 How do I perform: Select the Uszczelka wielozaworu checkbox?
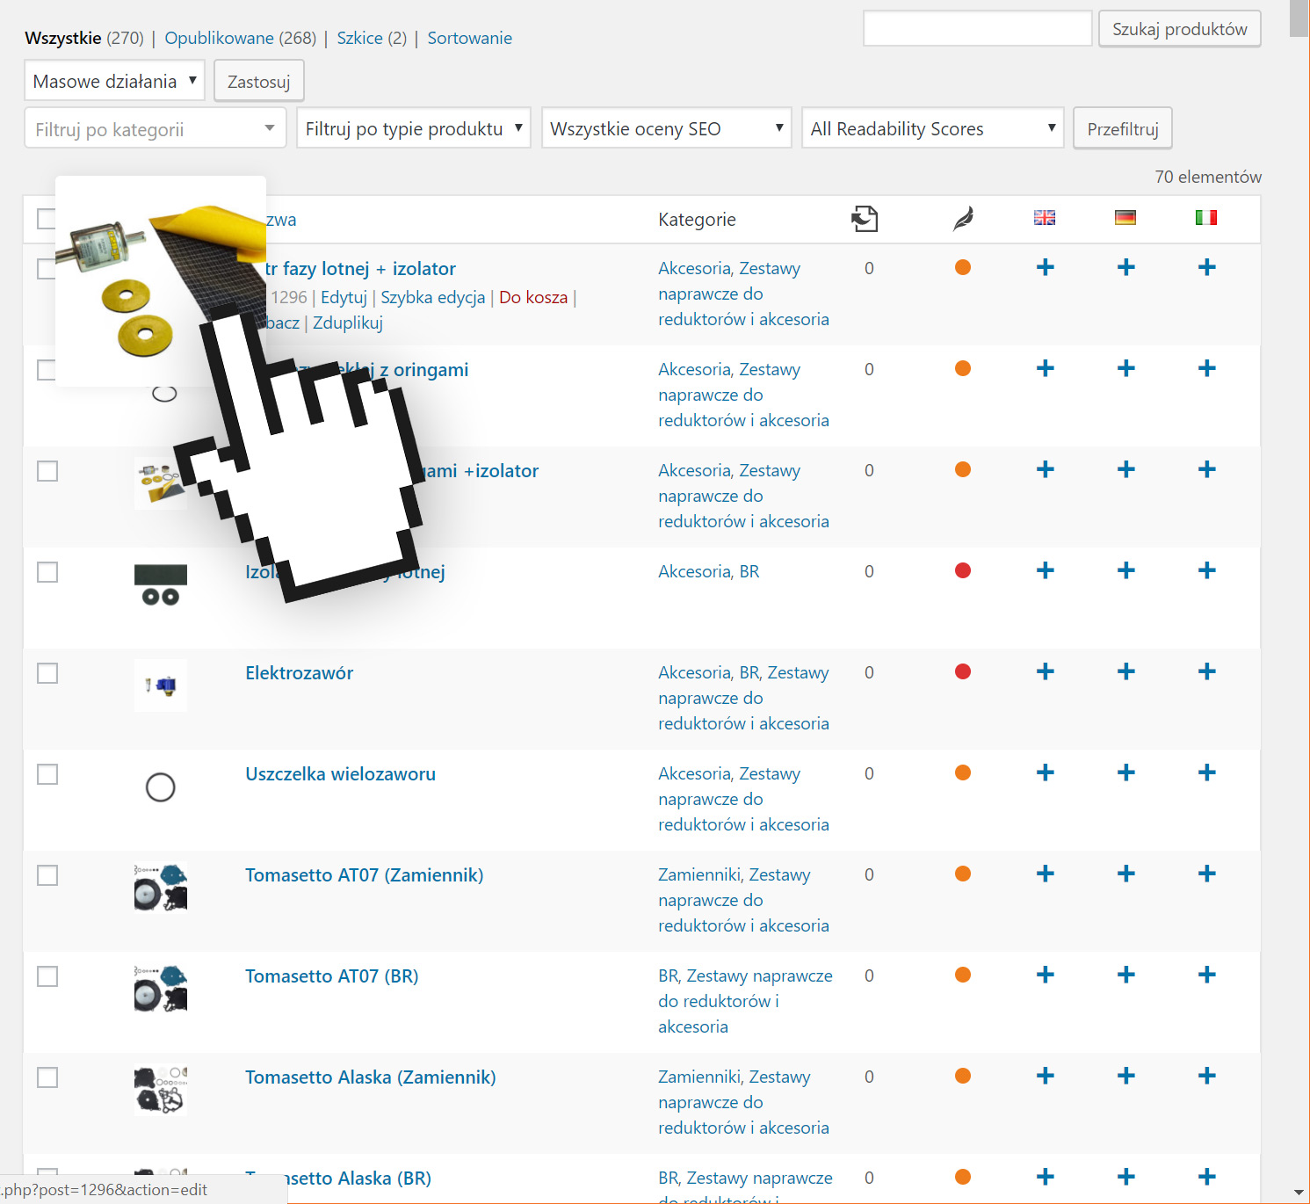(x=47, y=774)
